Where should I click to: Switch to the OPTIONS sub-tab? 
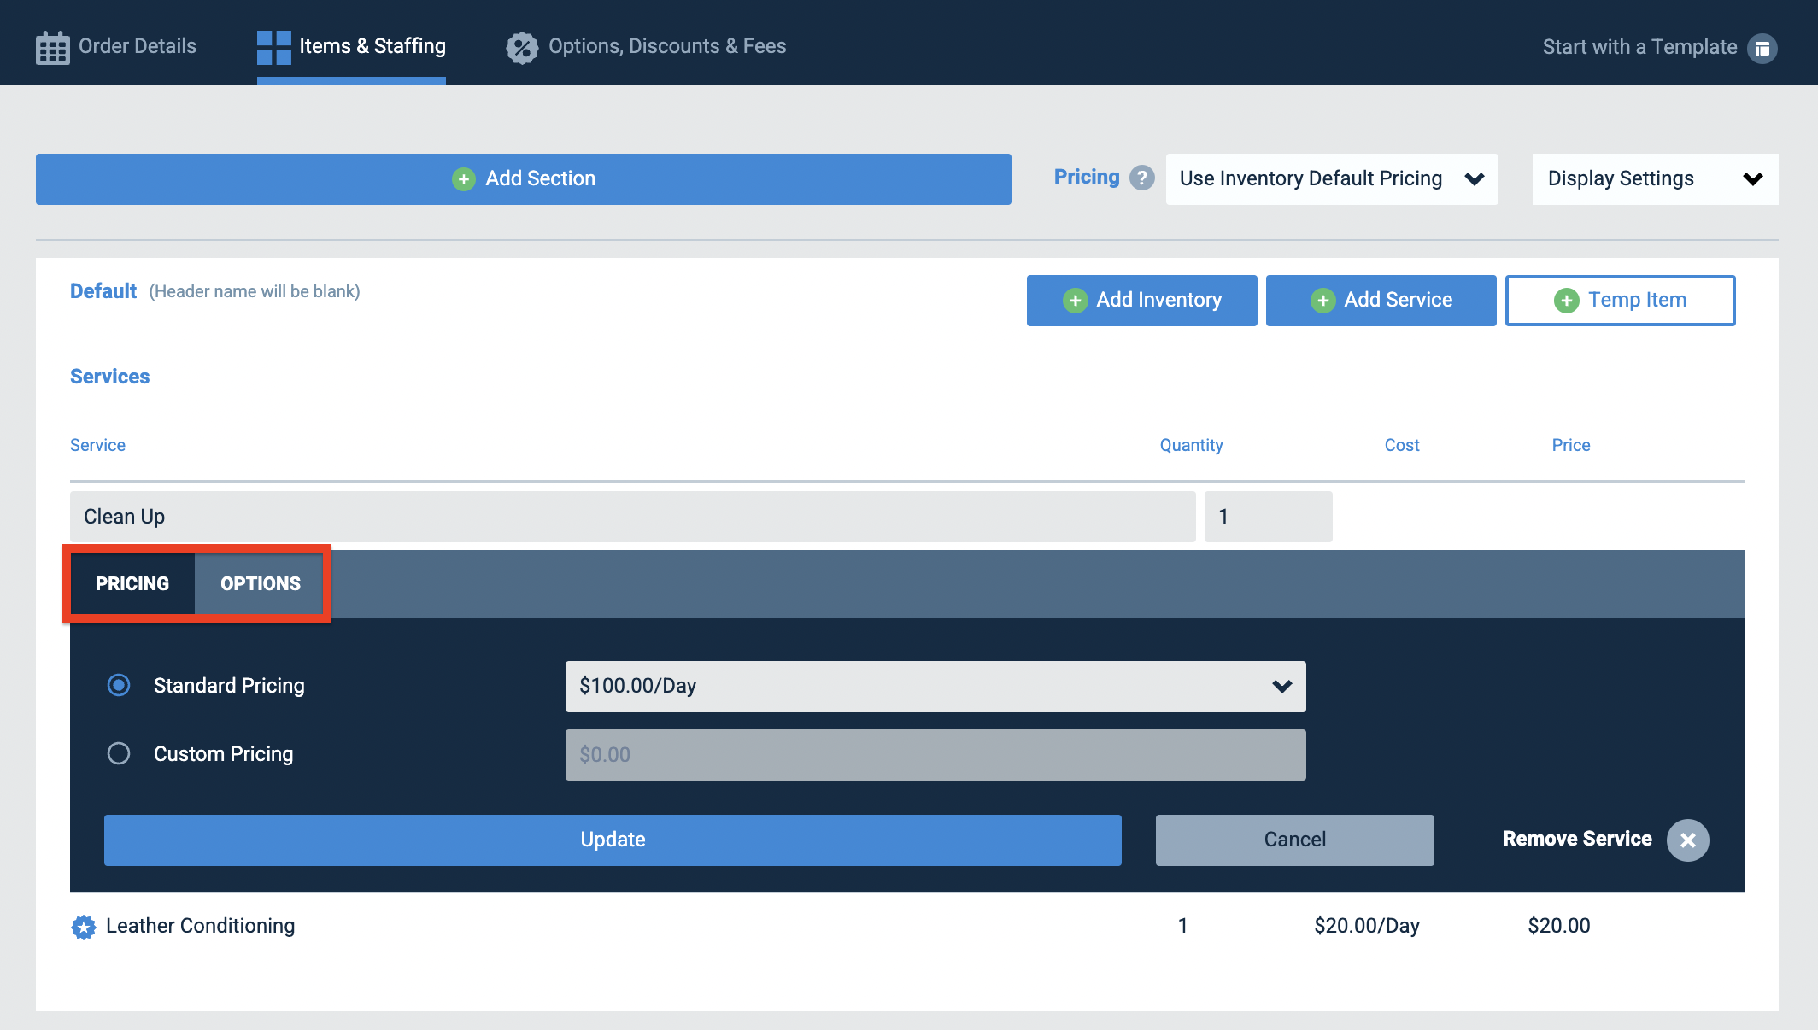pyautogui.click(x=261, y=584)
